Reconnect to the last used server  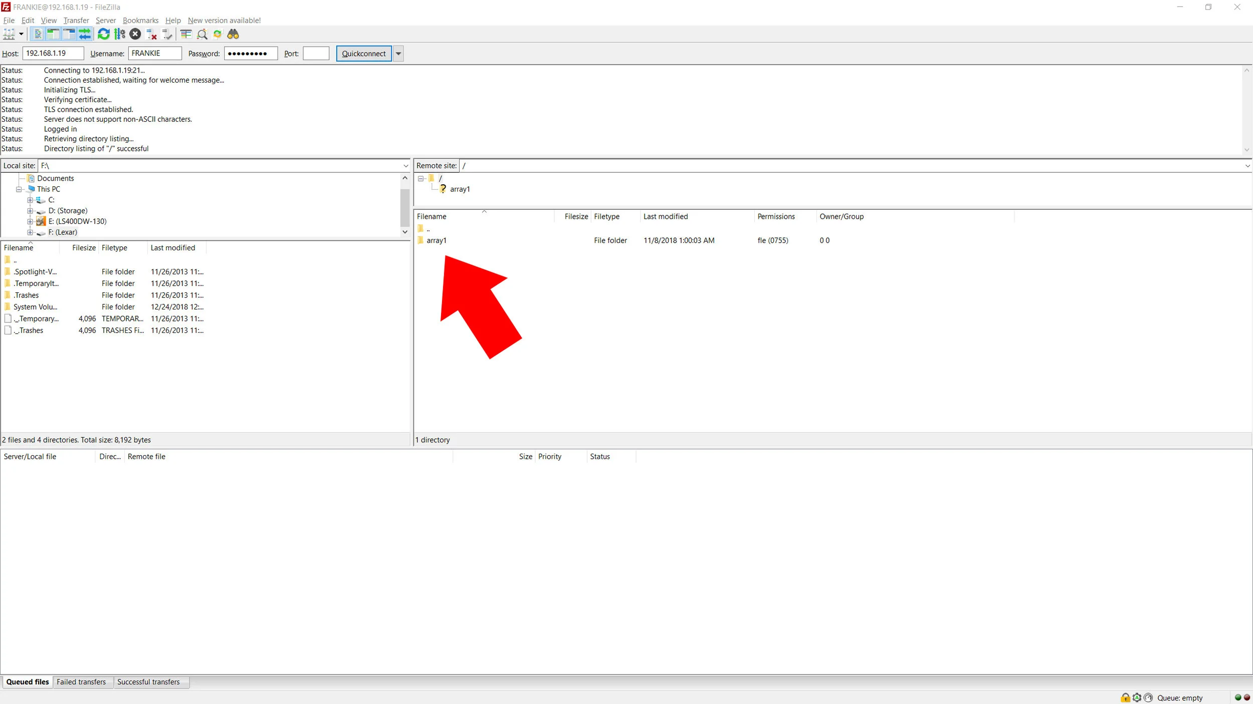click(x=167, y=34)
